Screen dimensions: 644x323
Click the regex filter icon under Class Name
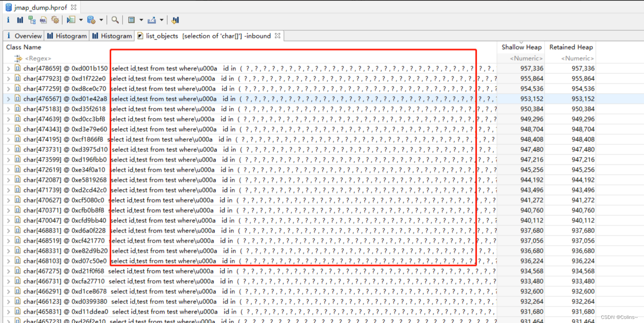click(18, 58)
